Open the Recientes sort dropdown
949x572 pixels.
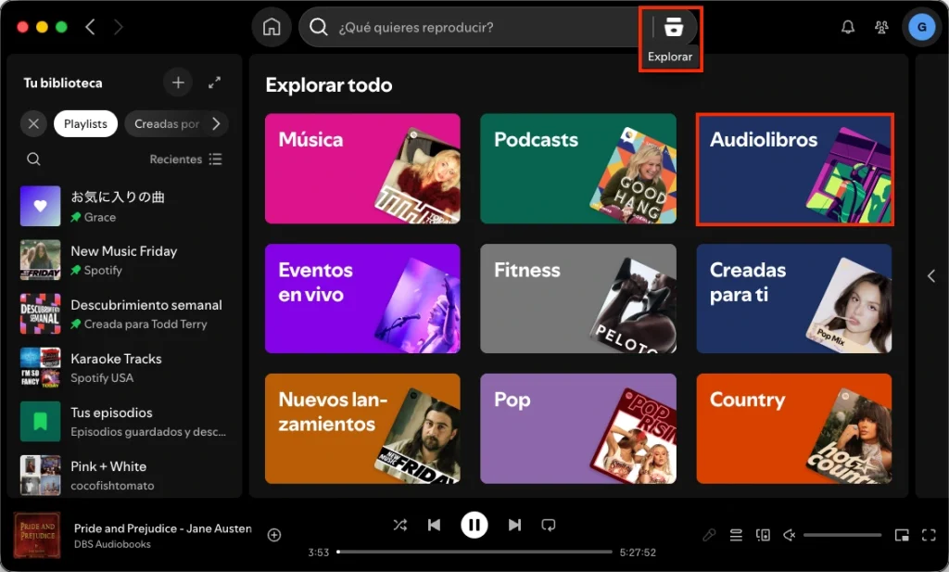185,159
